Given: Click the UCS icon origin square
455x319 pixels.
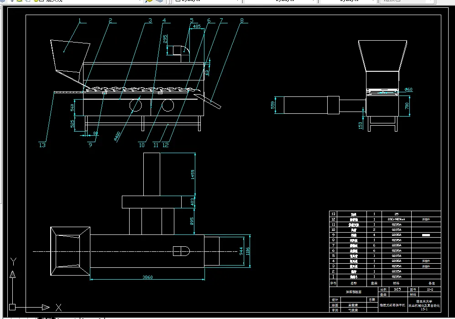Looking at the screenshot, I should (x=12, y=307).
